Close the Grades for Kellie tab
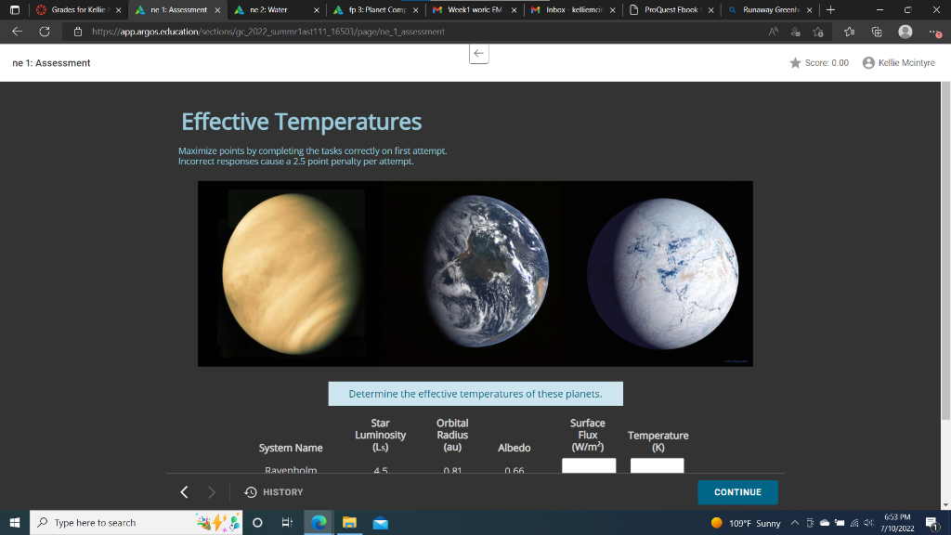Image resolution: width=951 pixels, height=535 pixels. pyautogui.click(x=118, y=9)
